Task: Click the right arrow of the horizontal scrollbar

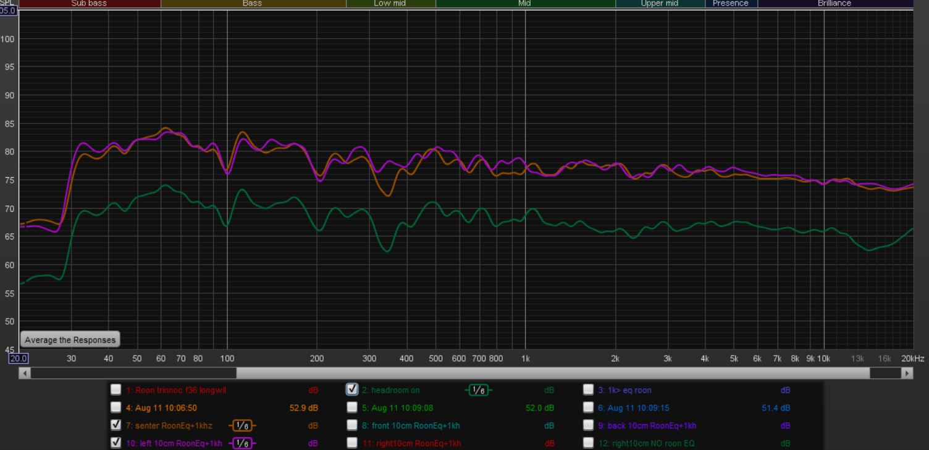Action: [x=907, y=373]
